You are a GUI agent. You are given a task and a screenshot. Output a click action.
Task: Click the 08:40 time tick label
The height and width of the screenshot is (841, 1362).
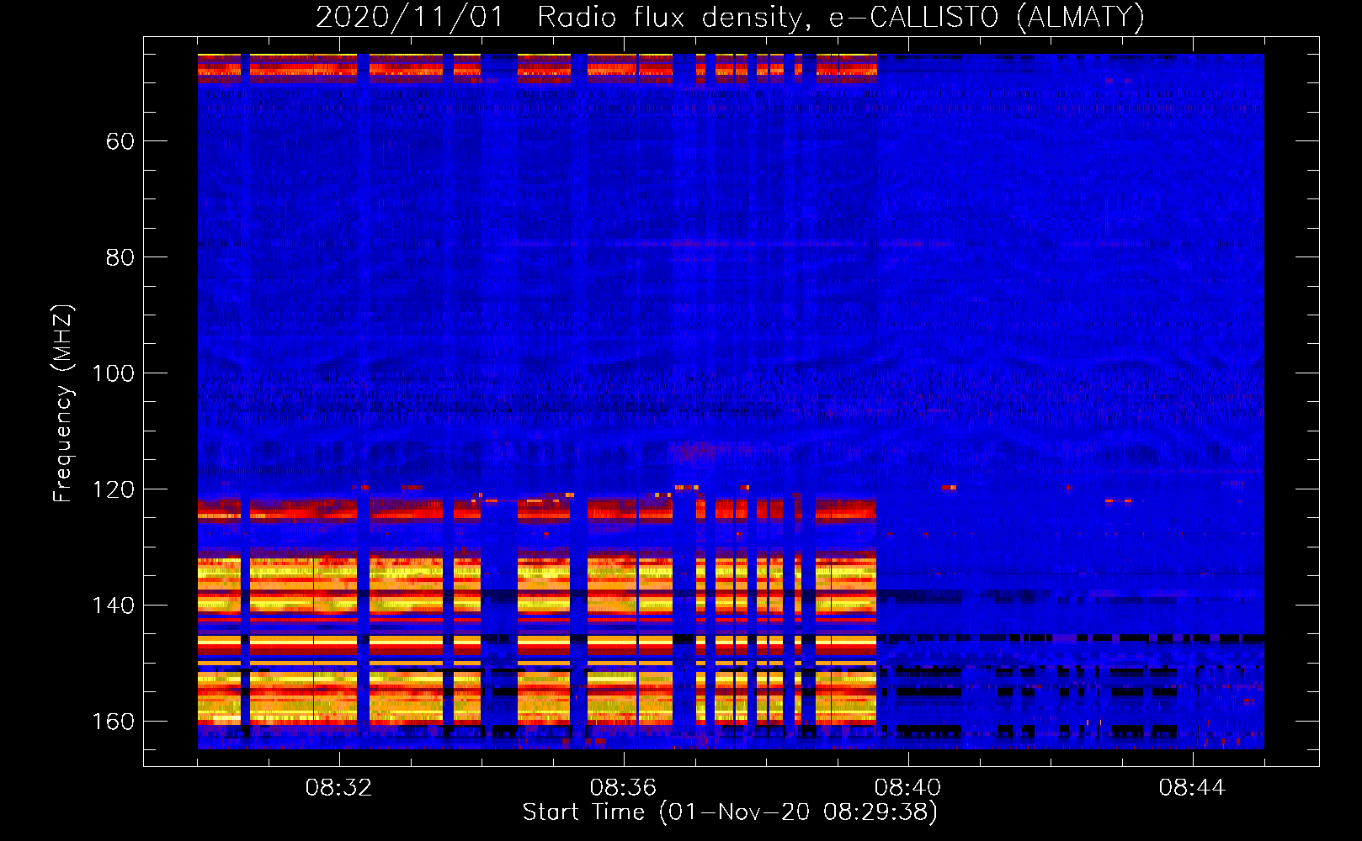[x=907, y=788]
